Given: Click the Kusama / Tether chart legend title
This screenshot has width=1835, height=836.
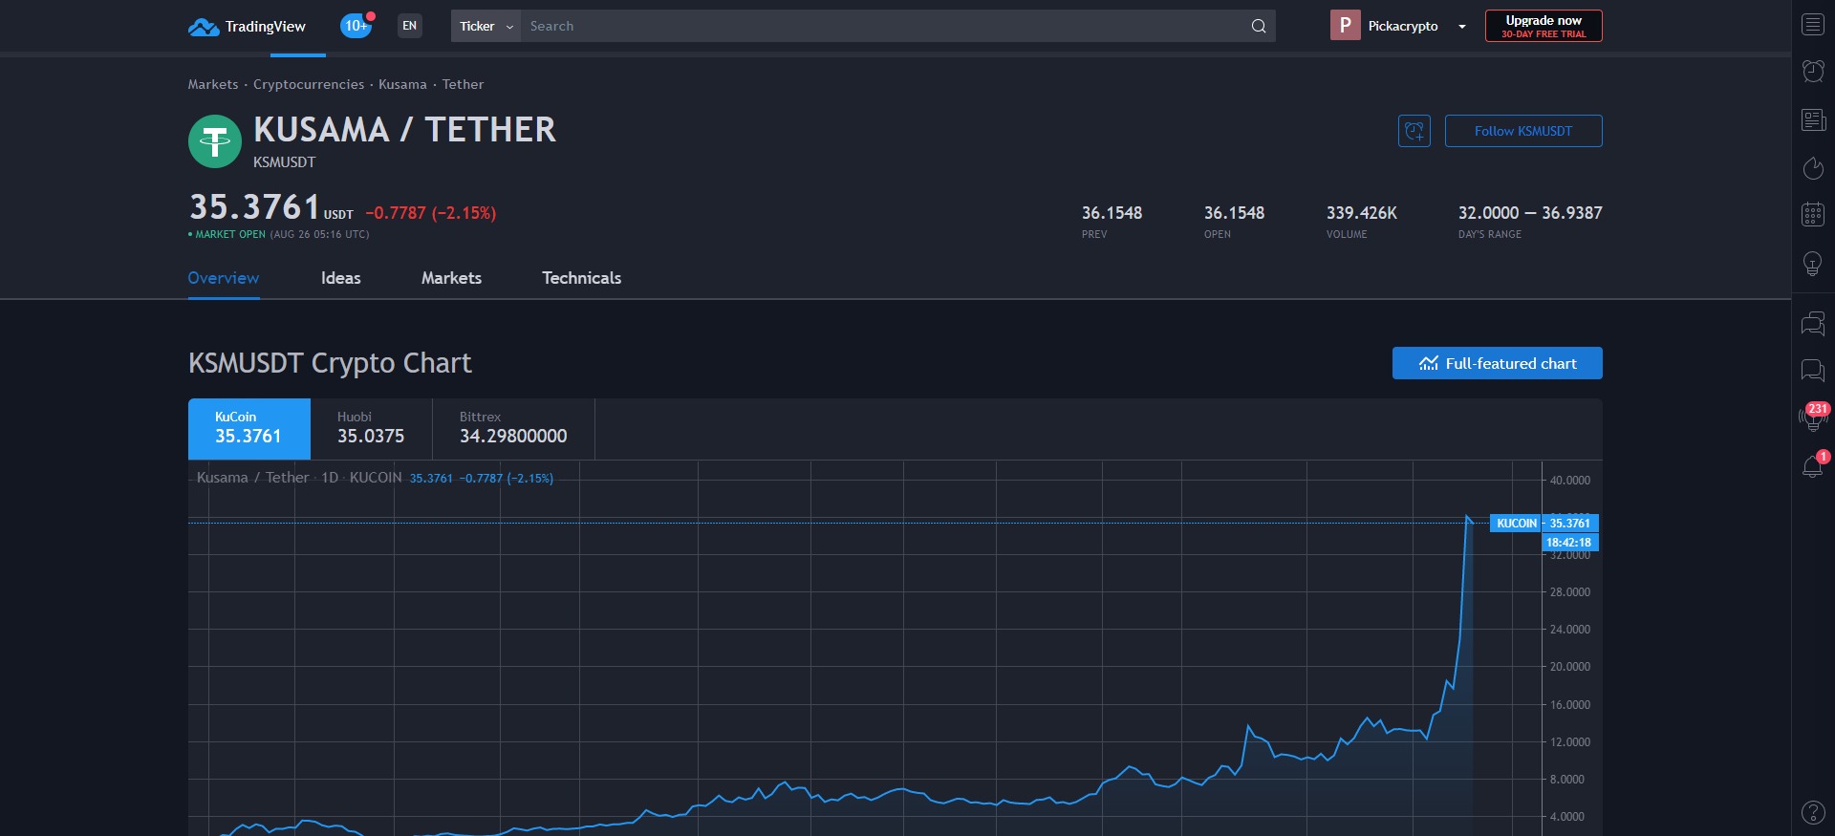Looking at the screenshot, I should tap(252, 478).
